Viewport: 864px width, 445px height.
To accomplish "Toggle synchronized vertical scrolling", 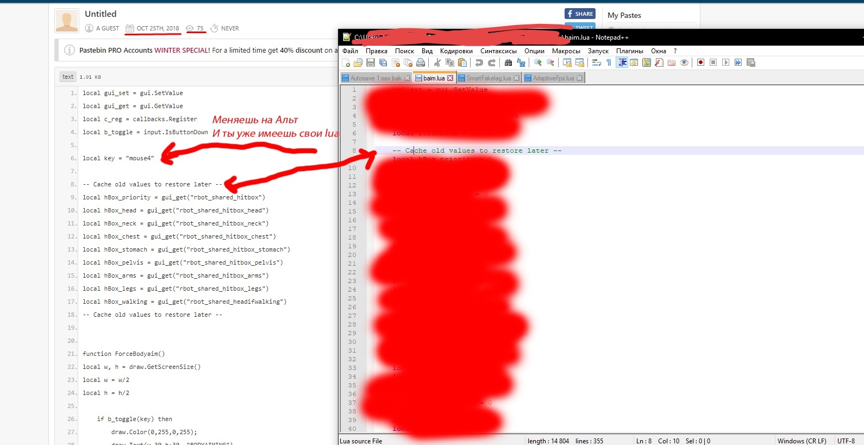I will 567,62.
